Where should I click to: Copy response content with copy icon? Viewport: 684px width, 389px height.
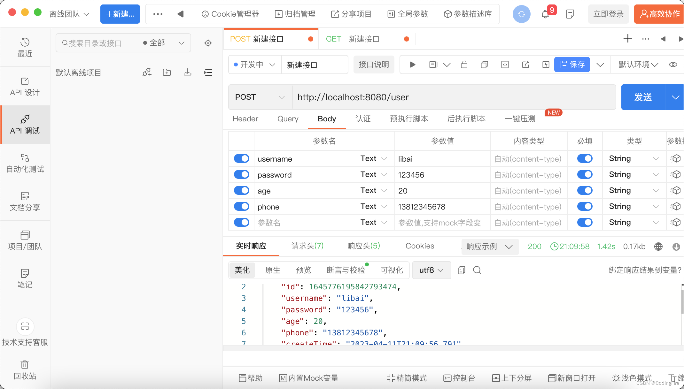[462, 270]
